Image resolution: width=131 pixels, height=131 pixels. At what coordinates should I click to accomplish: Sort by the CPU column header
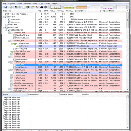coord(46,11)
